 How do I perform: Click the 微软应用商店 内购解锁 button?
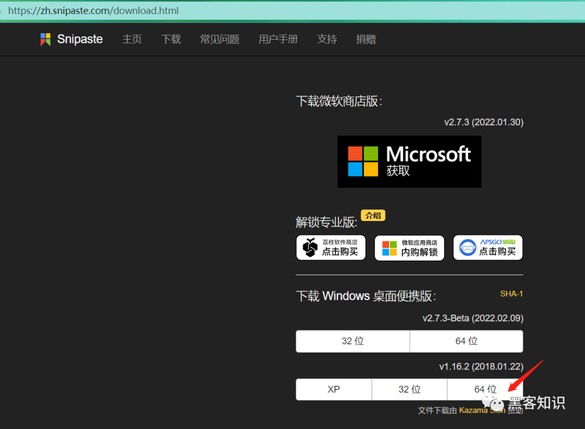point(409,248)
